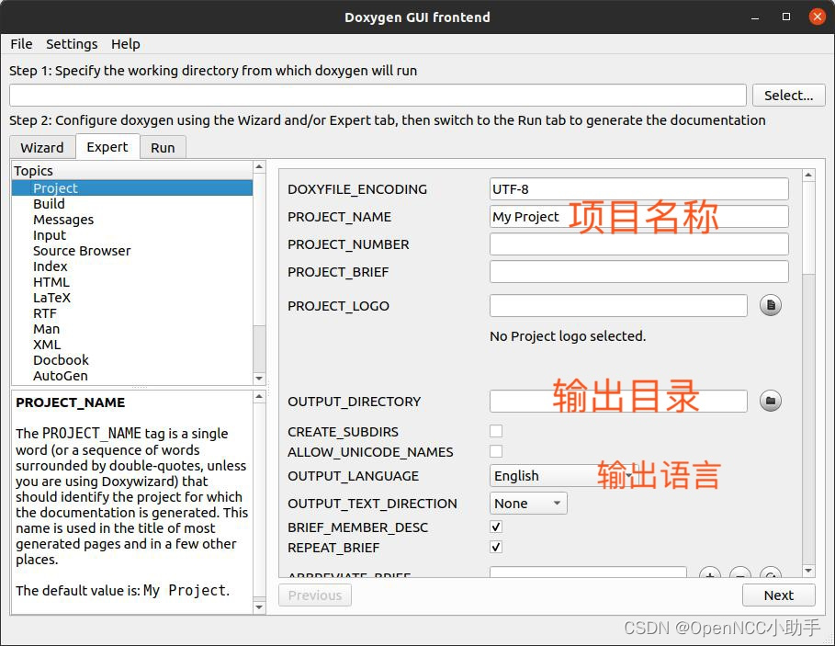Open the OUTPUT_LANGUAGE dropdown
Viewport: 835px width, 646px height.
[x=563, y=476]
